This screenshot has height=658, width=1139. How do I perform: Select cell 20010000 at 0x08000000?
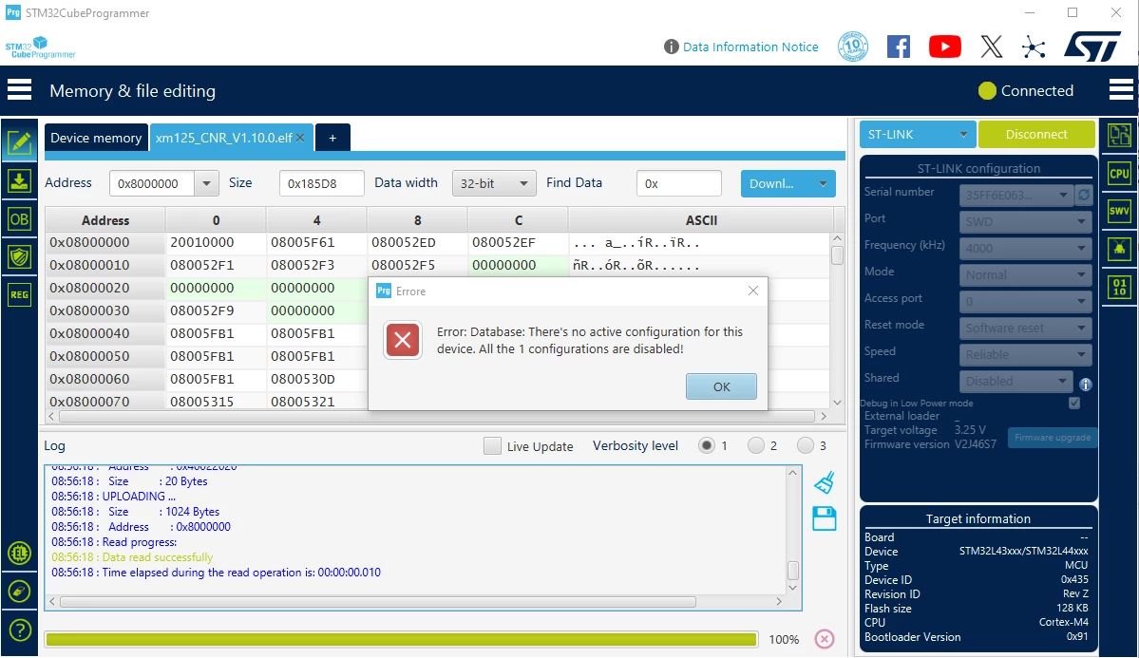pos(215,242)
